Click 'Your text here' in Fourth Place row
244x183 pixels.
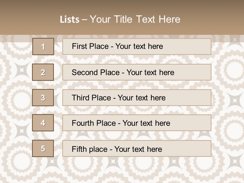pos(146,123)
